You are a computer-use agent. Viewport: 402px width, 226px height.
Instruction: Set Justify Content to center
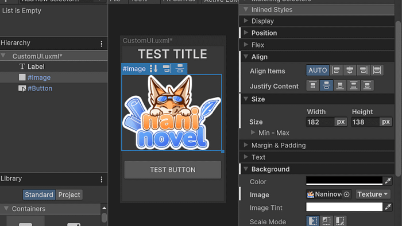326,85
